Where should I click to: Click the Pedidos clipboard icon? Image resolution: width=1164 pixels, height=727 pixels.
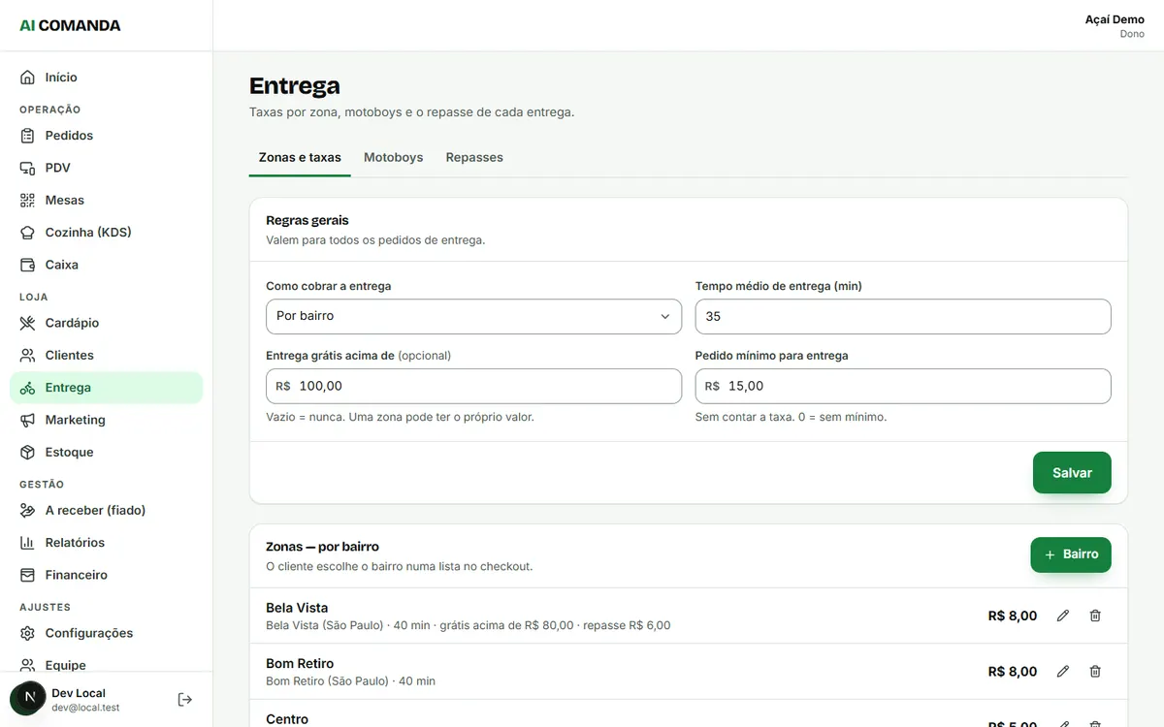coord(27,136)
